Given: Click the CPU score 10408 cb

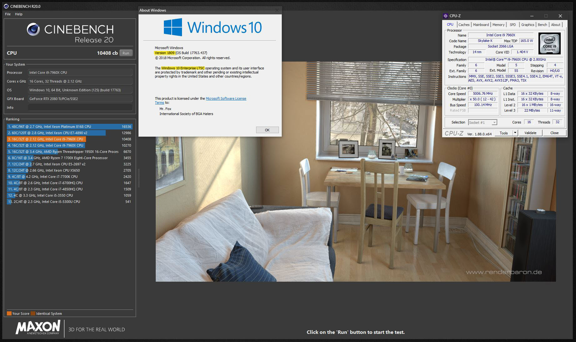Looking at the screenshot, I should 107,53.
